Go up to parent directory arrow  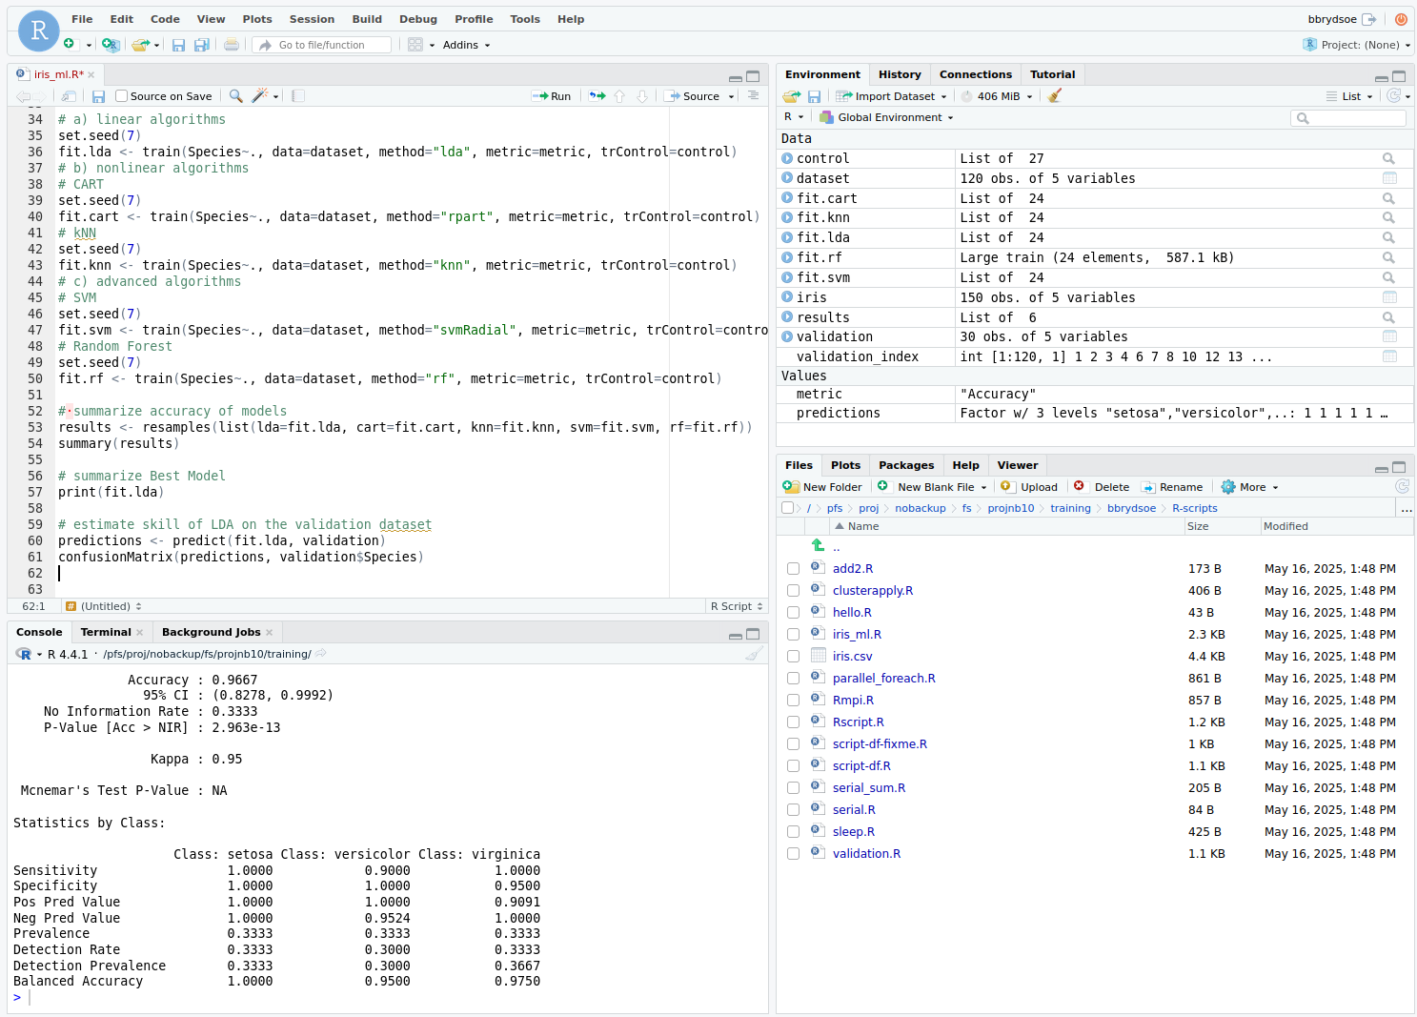tap(818, 546)
